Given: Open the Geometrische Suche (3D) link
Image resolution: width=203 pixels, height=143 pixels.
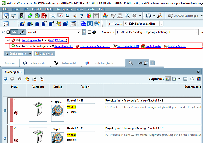Looking at the screenshot, I should [95, 46].
